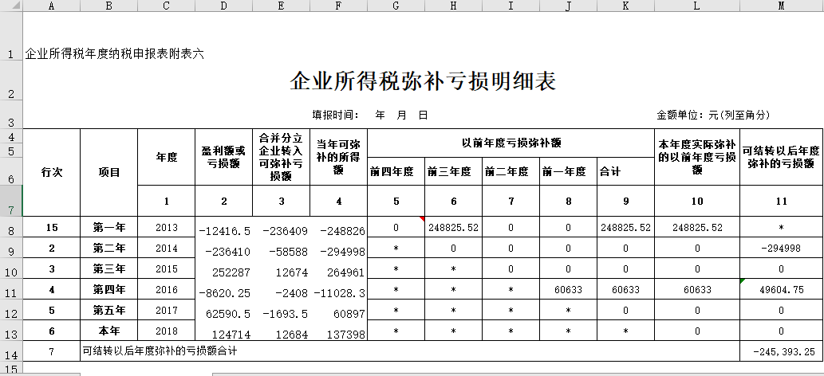Click the 可结转以后年度弥补的亏损额合计 label cell
This screenshot has width=824, height=376.
(160, 351)
